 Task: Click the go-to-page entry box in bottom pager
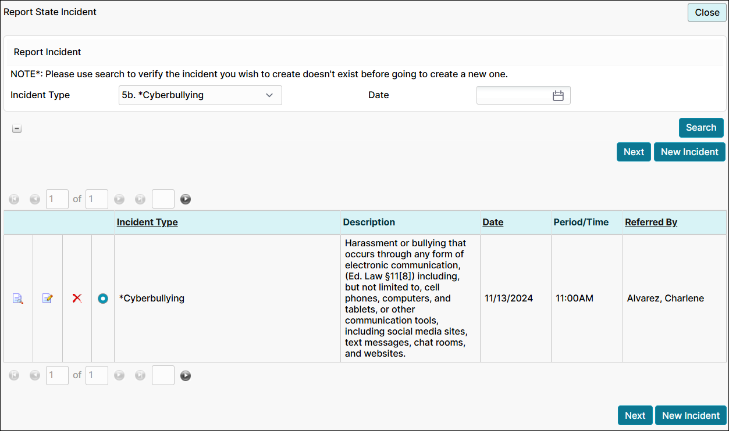(x=163, y=375)
